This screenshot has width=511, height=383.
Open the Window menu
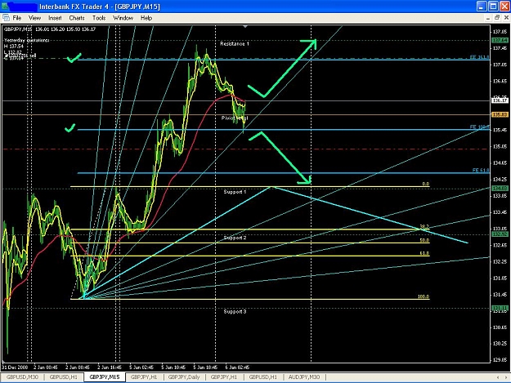pos(123,18)
